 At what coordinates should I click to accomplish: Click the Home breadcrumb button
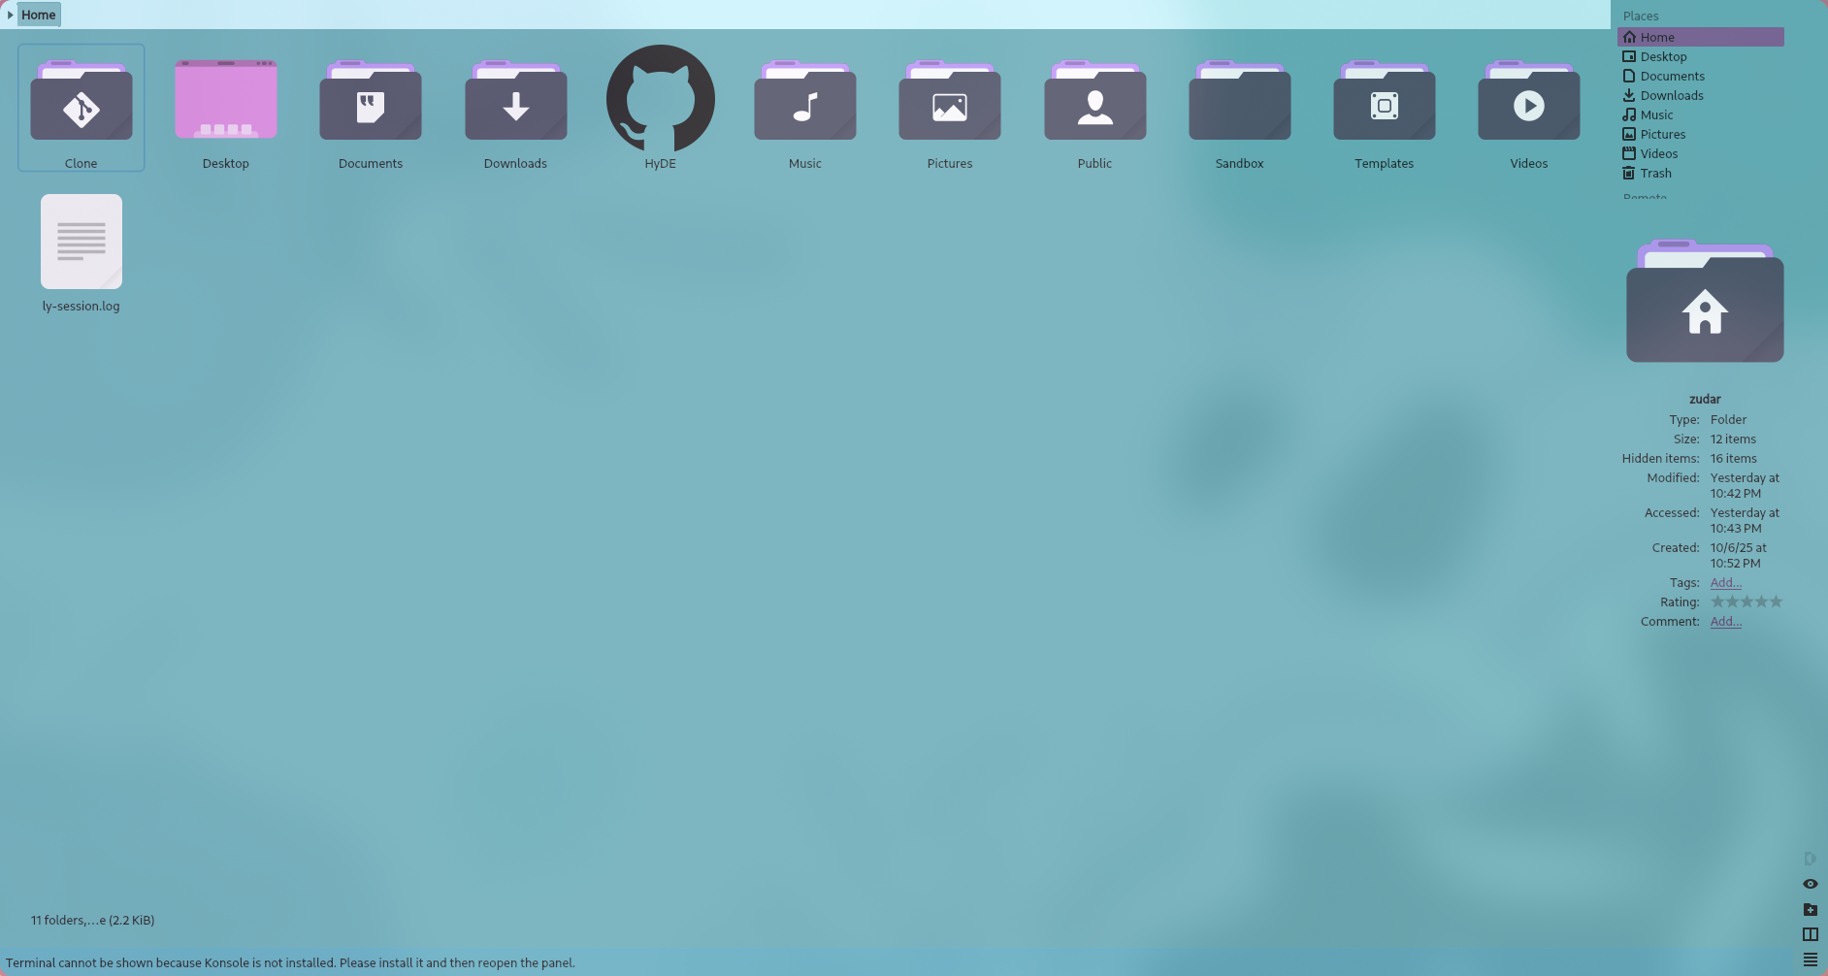tap(39, 15)
